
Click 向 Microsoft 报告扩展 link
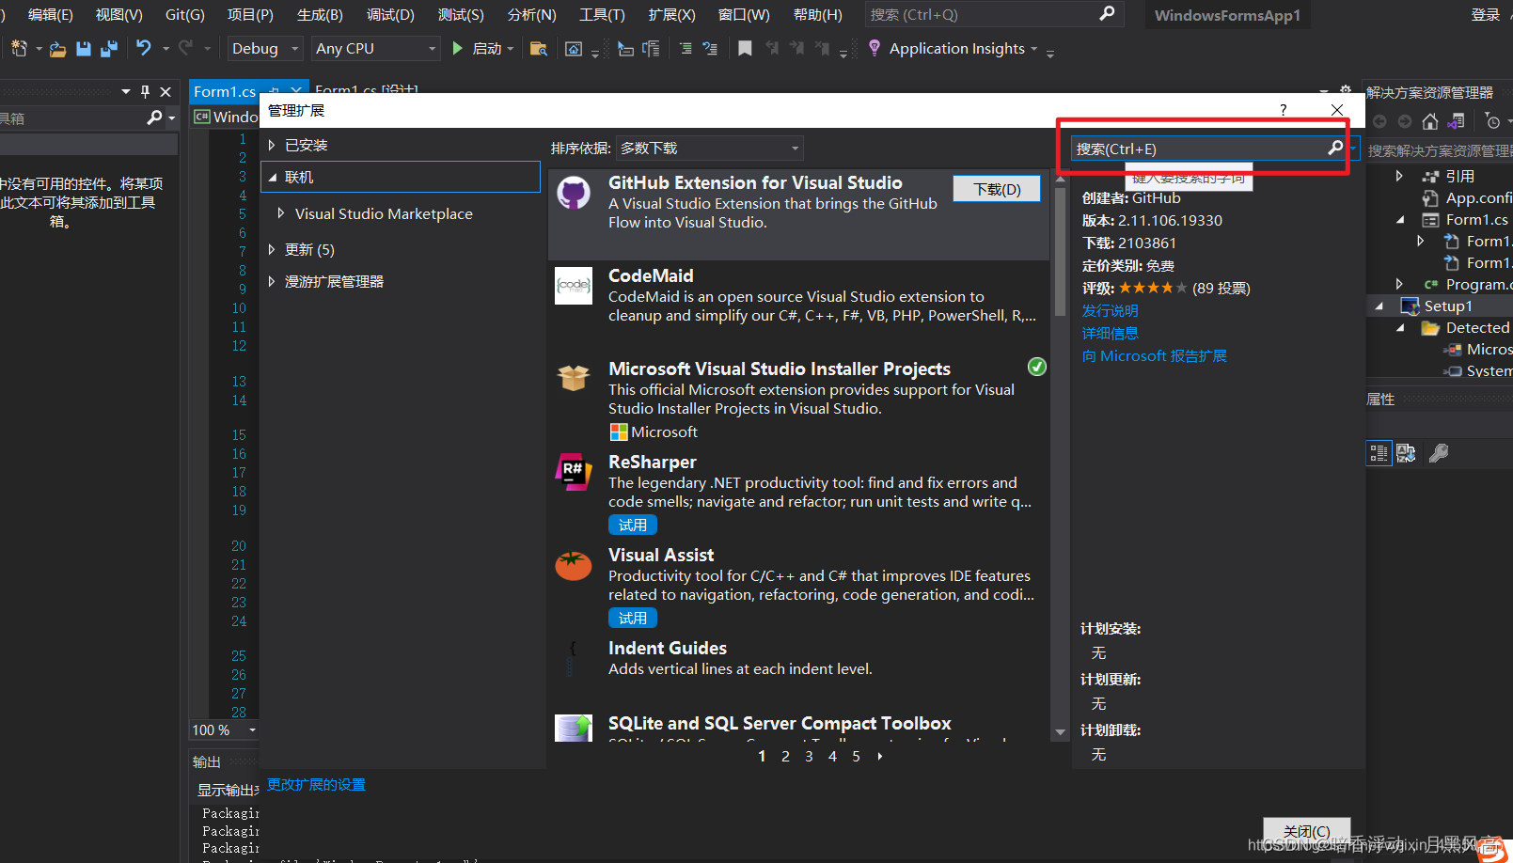(1155, 355)
